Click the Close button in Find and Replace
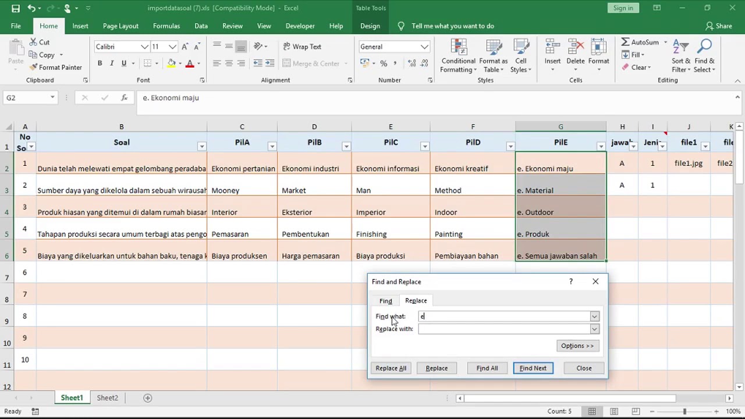Screen dimensions: 745x419 click(x=584, y=368)
